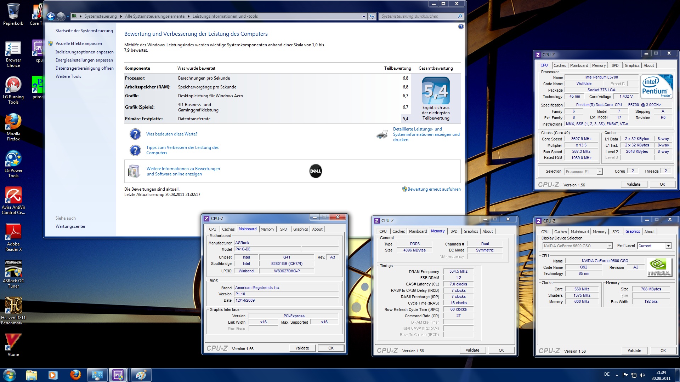Image resolution: width=680 pixels, height=382 pixels.
Task: Open the Perf Level dropdown
Action: 668,246
